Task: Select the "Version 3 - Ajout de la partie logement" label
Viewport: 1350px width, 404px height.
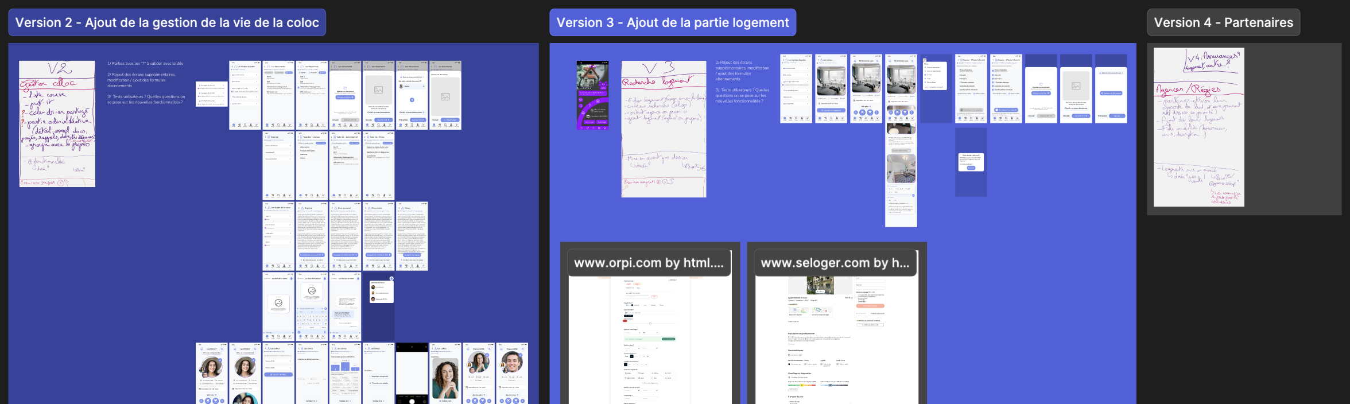Action: (x=672, y=22)
